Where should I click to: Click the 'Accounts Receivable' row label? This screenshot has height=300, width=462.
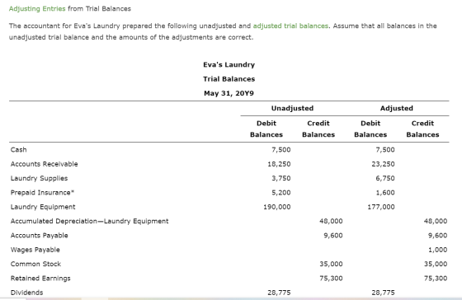coord(45,164)
